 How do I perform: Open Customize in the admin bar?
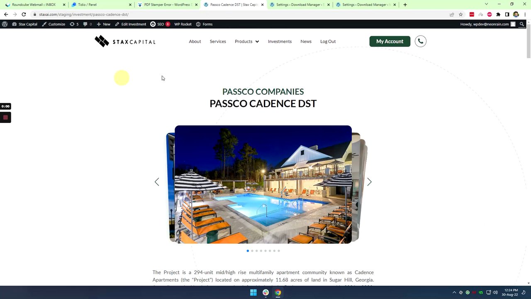click(54, 24)
